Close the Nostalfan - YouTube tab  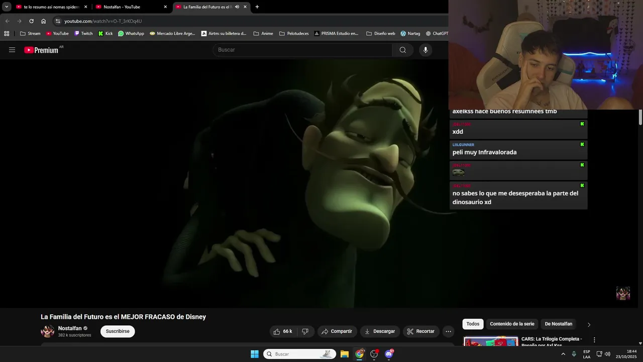click(x=165, y=7)
